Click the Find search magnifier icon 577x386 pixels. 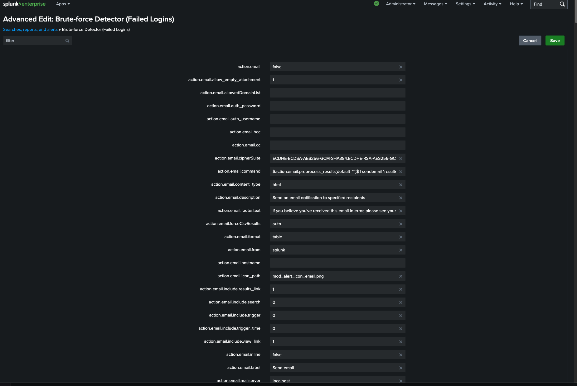pos(562,4)
